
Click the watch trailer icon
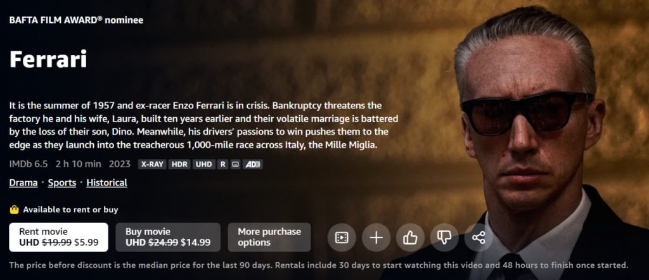[x=342, y=238]
